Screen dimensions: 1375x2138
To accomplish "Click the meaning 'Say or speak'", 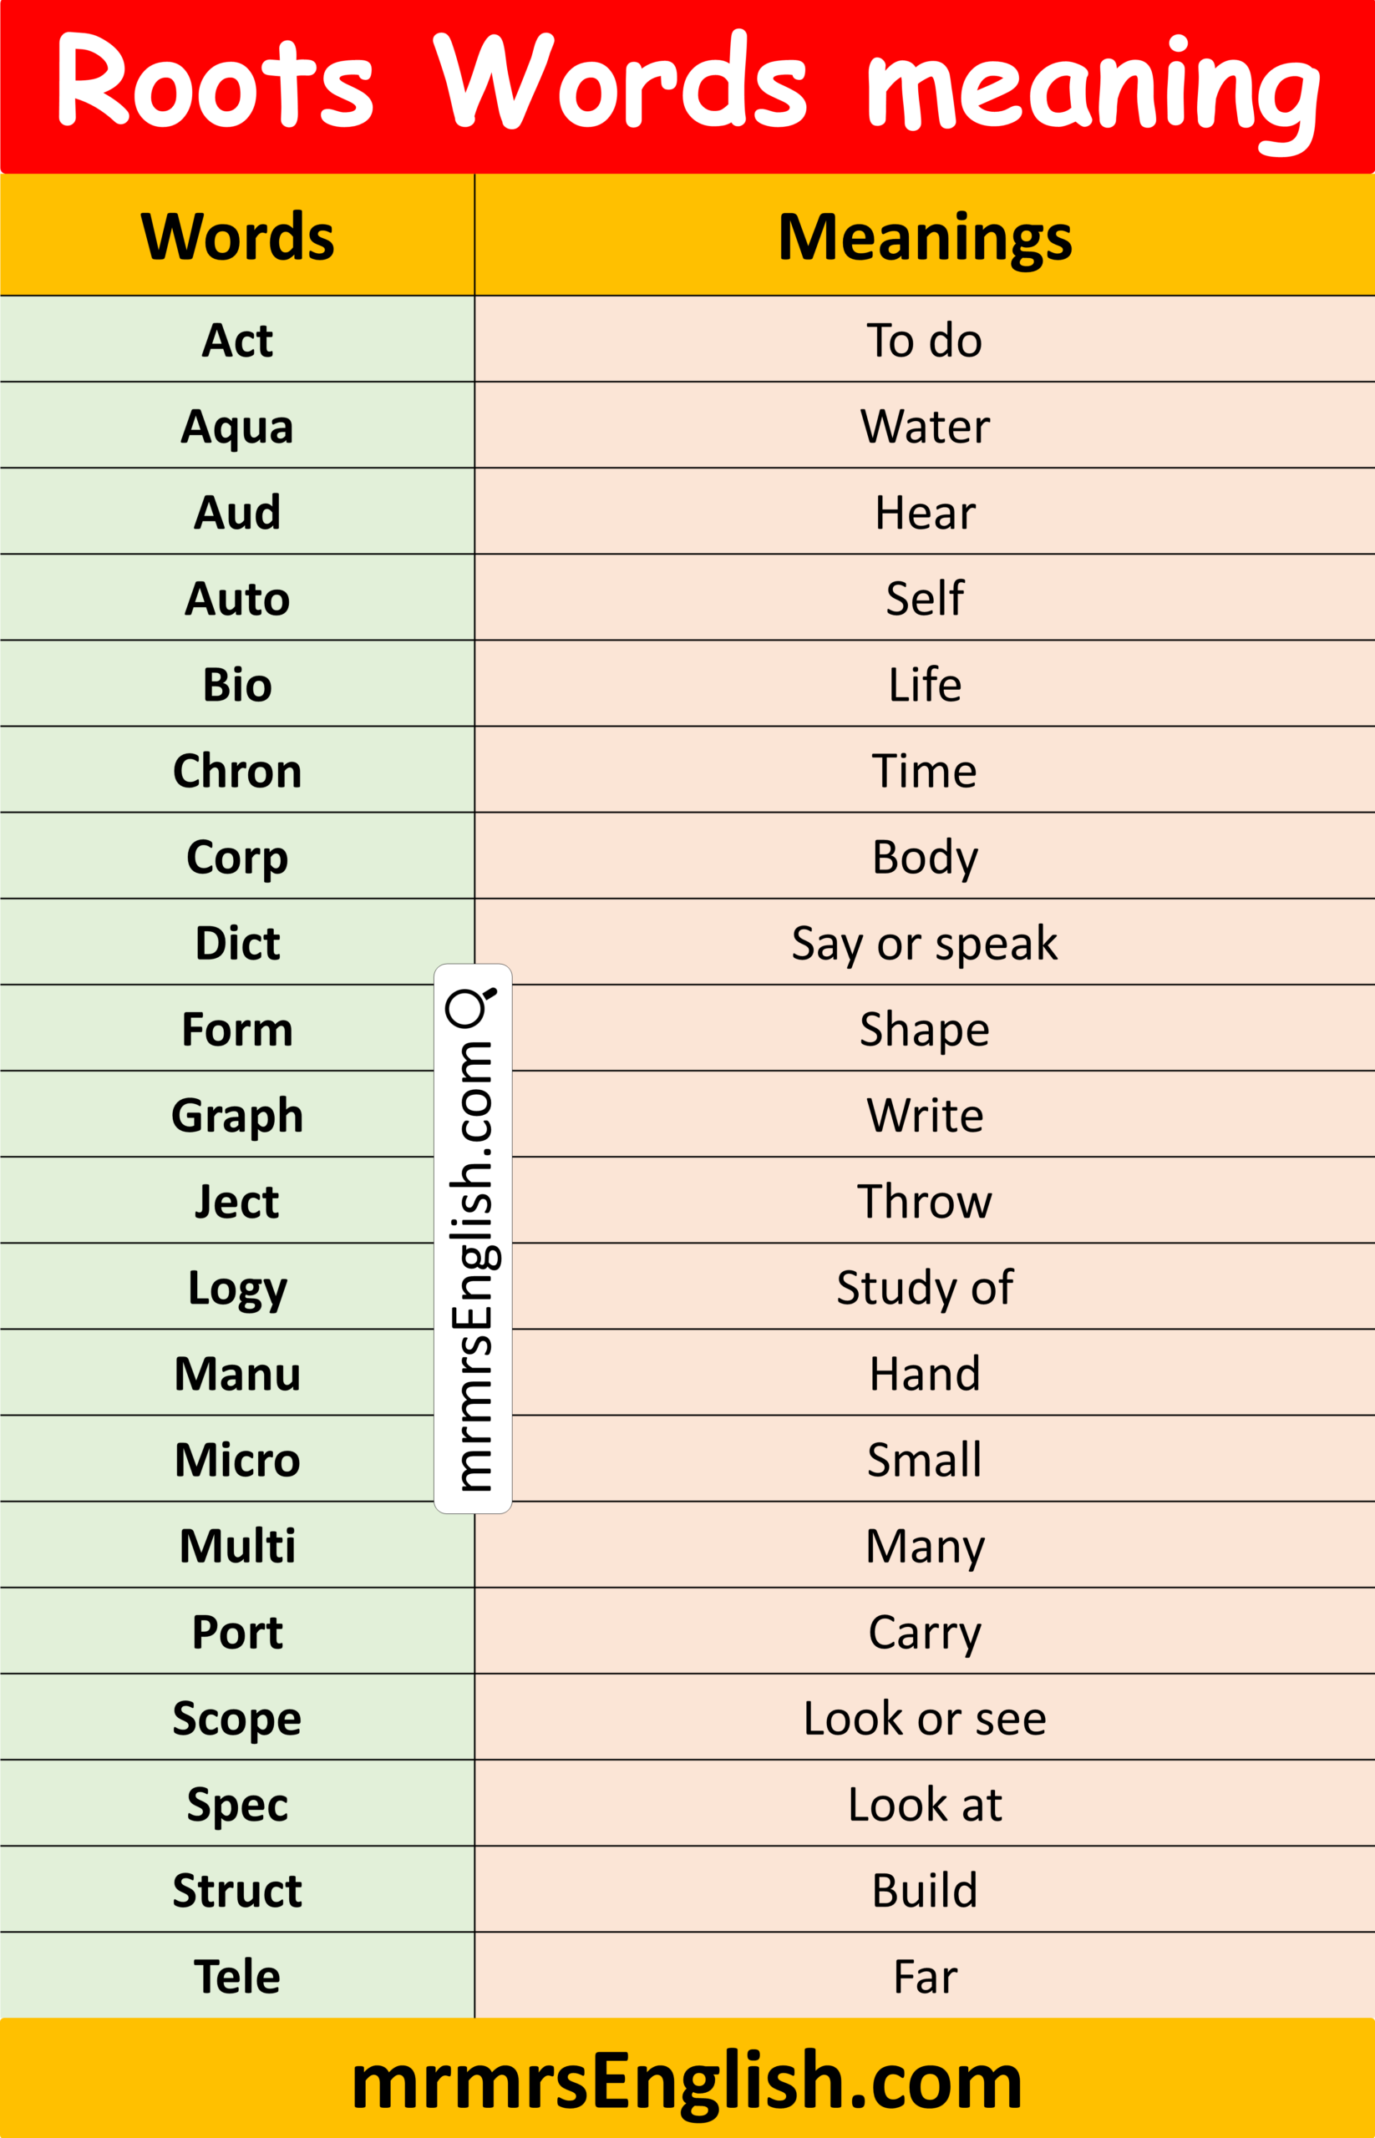I will [x=924, y=943].
